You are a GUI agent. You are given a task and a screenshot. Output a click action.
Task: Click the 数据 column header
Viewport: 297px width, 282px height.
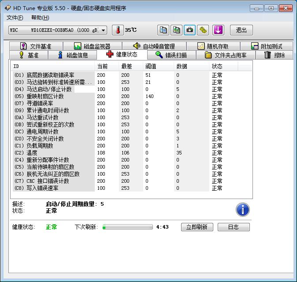click(192, 66)
